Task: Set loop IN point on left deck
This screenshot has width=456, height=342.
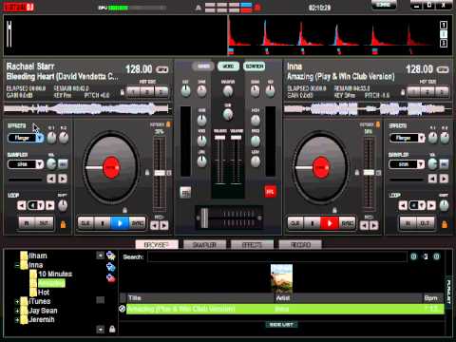Action: (x=27, y=223)
